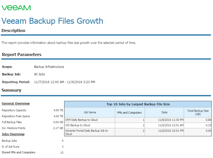
Task: Click the Date column header
Action: click(x=164, y=112)
